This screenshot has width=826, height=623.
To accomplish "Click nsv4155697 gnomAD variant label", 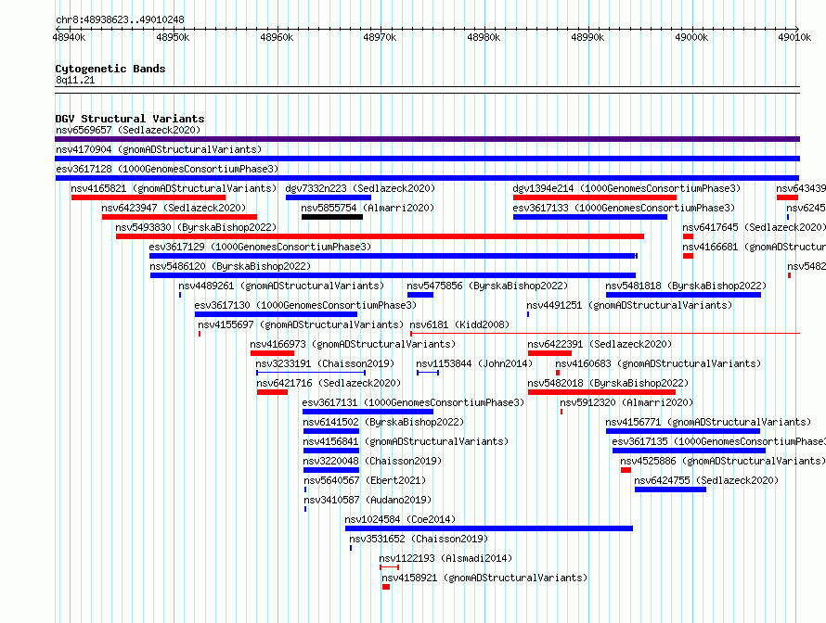I will point(301,324).
